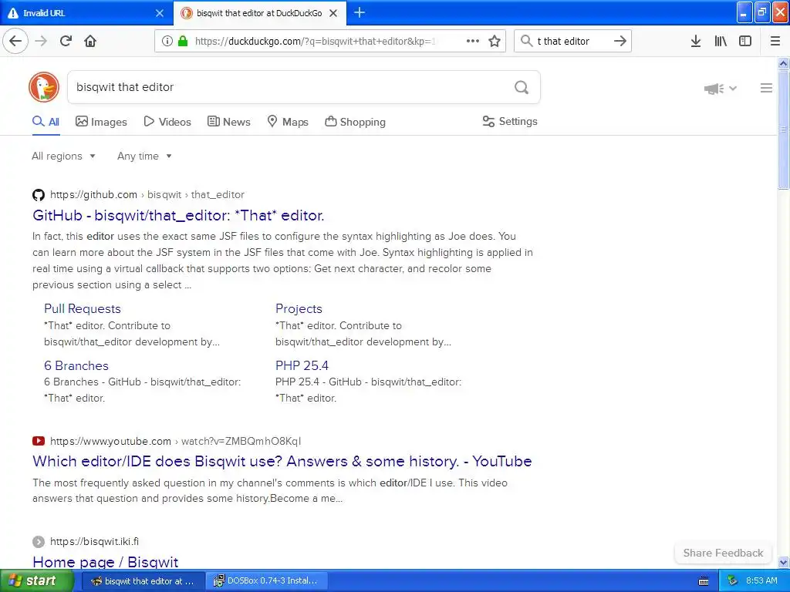Image resolution: width=790 pixels, height=592 pixels.
Task: Click the YouTube favicon on second result
Action: 39,441
